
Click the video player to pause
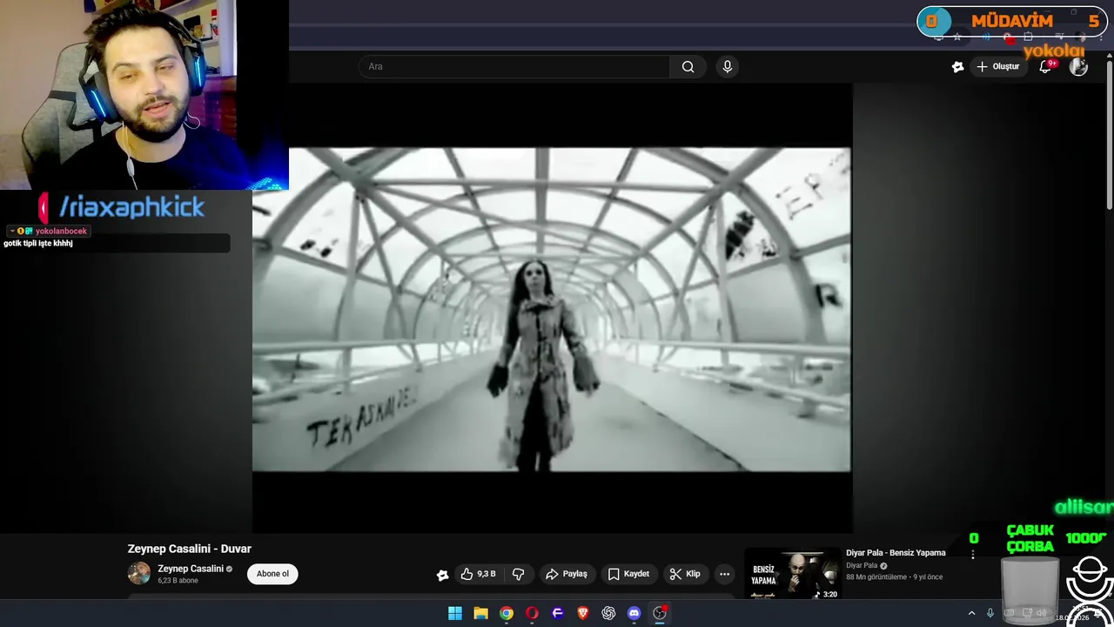click(552, 309)
